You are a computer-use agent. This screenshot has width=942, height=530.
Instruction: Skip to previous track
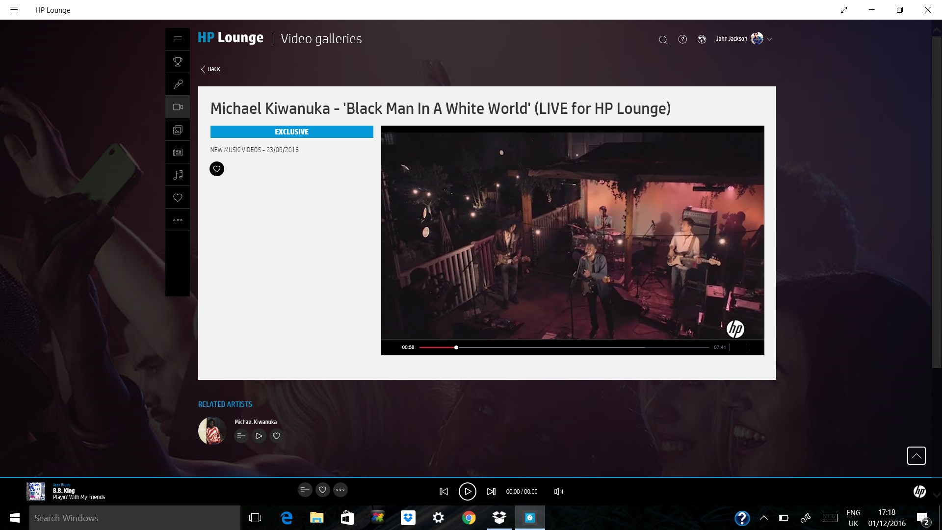(x=444, y=492)
